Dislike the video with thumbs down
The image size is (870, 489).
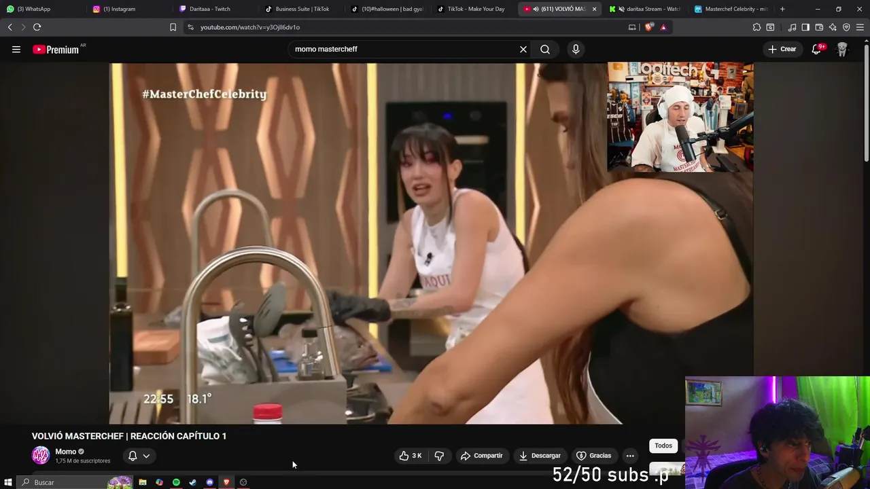pyautogui.click(x=439, y=456)
